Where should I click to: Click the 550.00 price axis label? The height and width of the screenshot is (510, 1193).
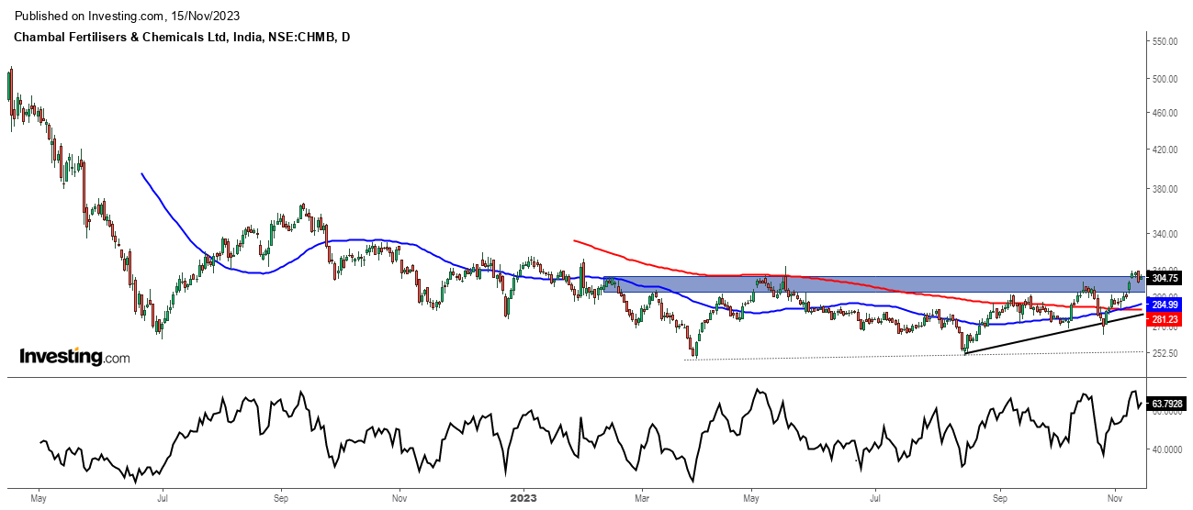point(1165,42)
